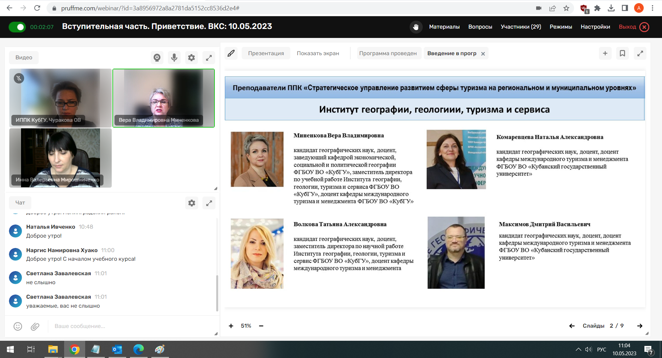The height and width of the screenshot is (358, 662).
Task: Click the Показать экран button
Action: [x=318, y=53]
